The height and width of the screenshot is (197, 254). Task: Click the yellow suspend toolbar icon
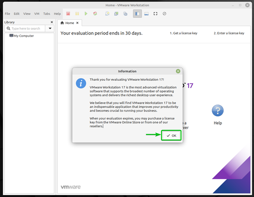click(x=77, y=13)
